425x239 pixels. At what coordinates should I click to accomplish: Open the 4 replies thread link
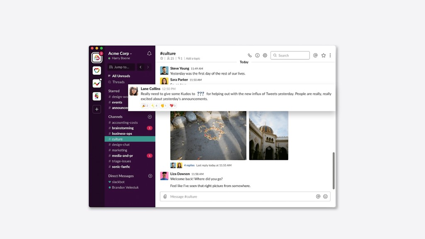[x=189, y=165]
